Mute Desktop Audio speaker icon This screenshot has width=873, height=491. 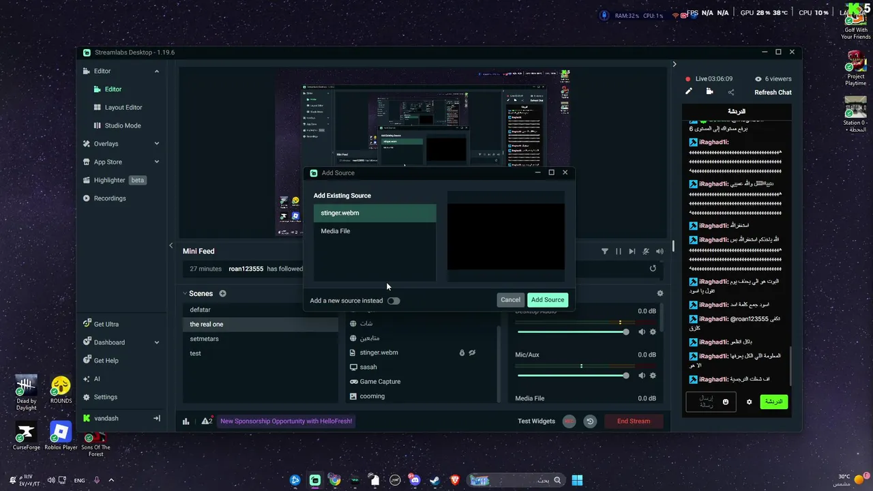click(x=641, y=332)
